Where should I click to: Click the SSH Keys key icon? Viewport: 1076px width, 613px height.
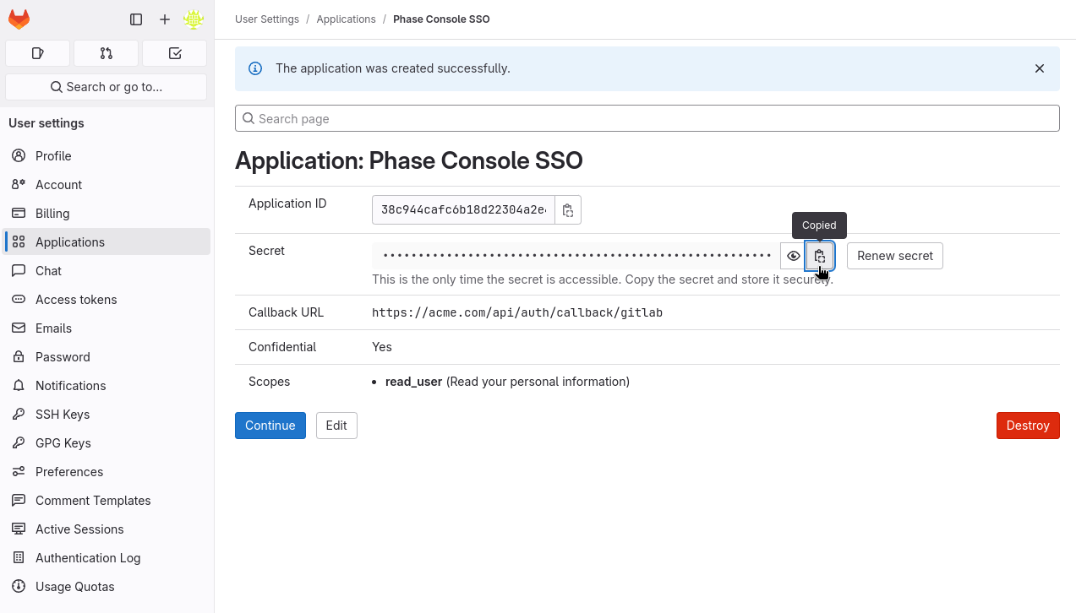pyautogui.click(x=19, y=415)
